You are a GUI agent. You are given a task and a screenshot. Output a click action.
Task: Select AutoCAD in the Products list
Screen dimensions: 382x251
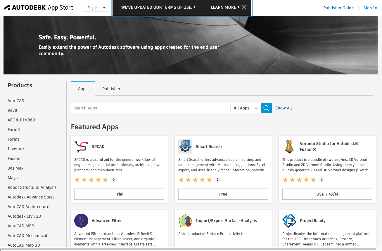[x=16, y=101]
